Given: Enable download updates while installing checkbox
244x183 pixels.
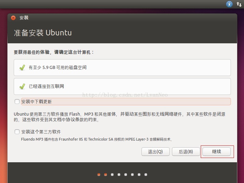Looking at the screenshot, I should click(17, 102).
